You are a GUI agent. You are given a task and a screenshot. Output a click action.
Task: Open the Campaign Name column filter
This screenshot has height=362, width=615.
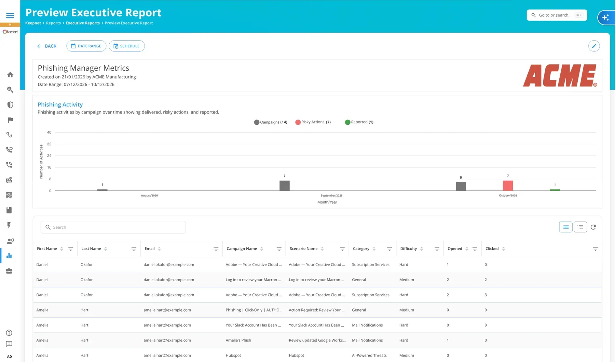tap(279, 249)
